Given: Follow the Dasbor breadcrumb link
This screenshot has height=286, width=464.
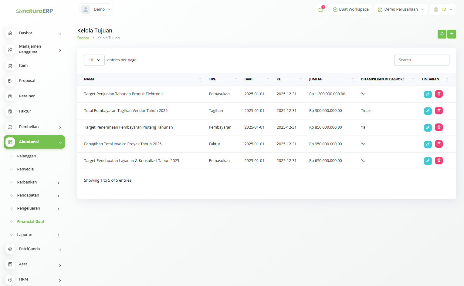Looking at the screenshot, I should point(83,38).
